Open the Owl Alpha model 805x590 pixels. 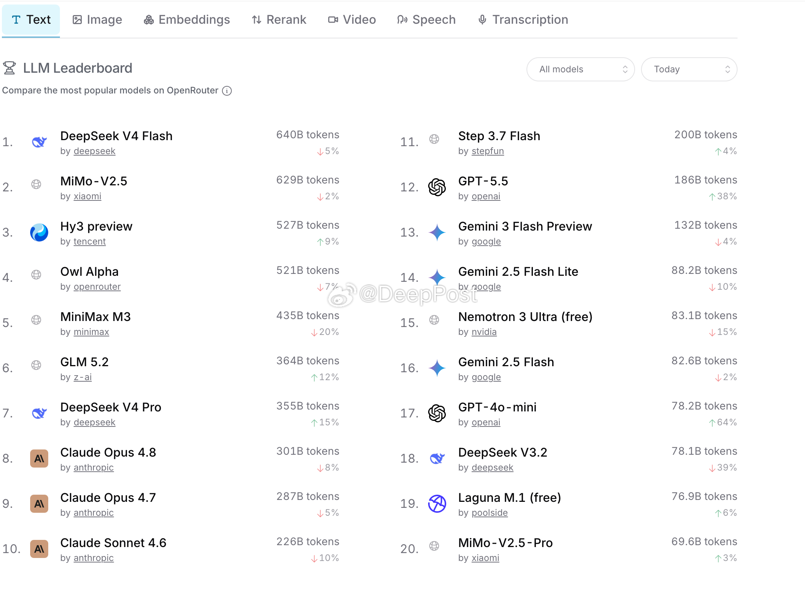[89, 272]
